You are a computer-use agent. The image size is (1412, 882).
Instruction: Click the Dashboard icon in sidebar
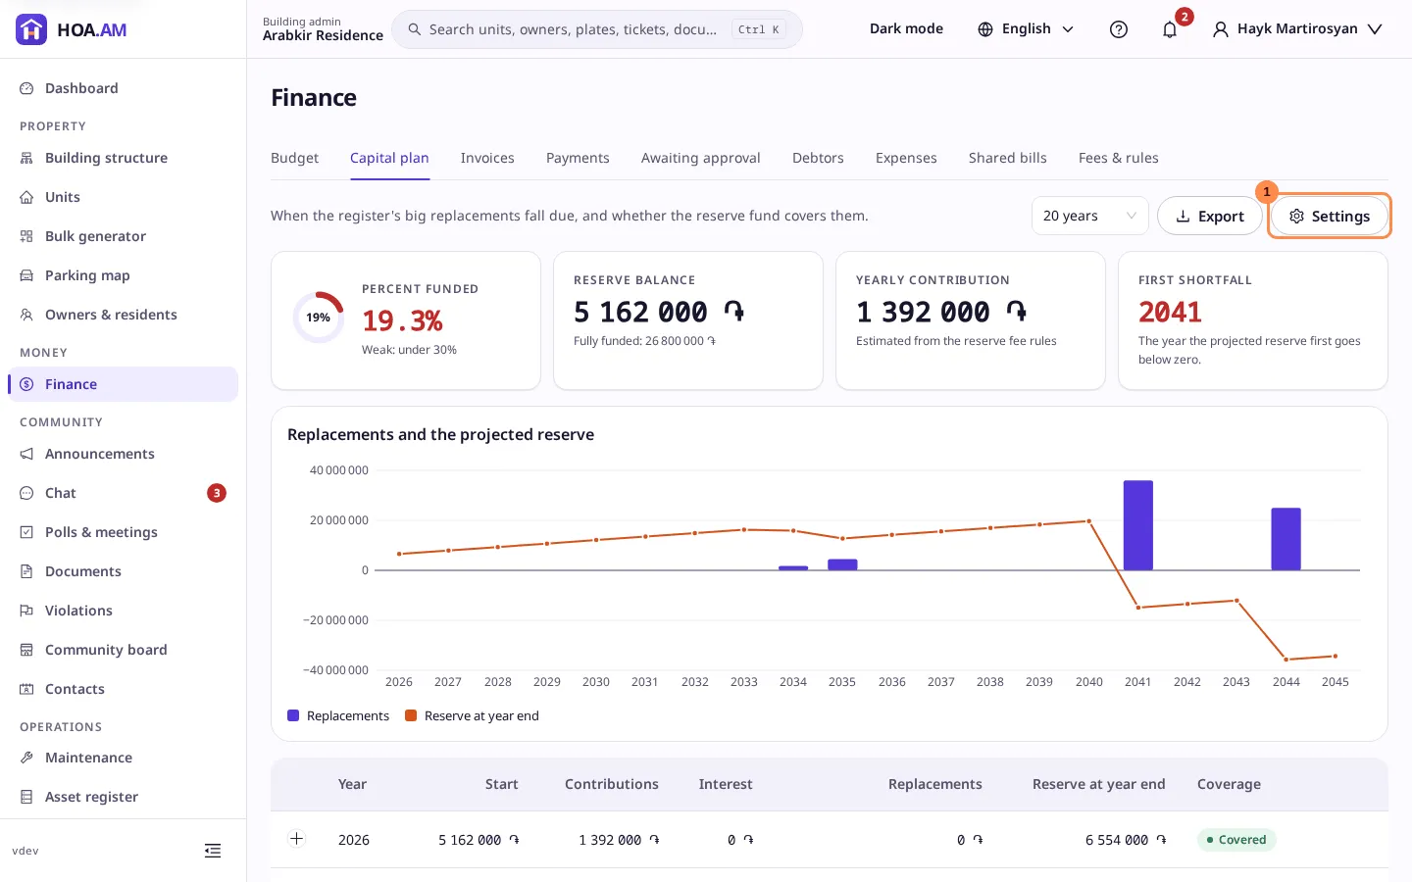point(26,88)
